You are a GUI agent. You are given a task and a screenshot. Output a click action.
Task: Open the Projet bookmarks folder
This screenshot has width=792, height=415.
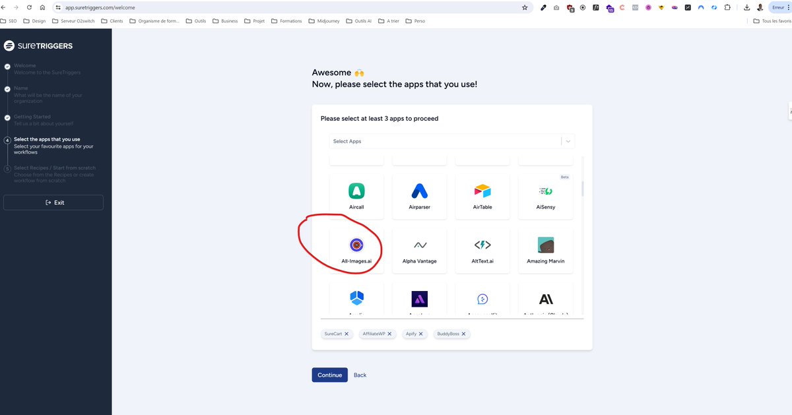pos(254,21)
